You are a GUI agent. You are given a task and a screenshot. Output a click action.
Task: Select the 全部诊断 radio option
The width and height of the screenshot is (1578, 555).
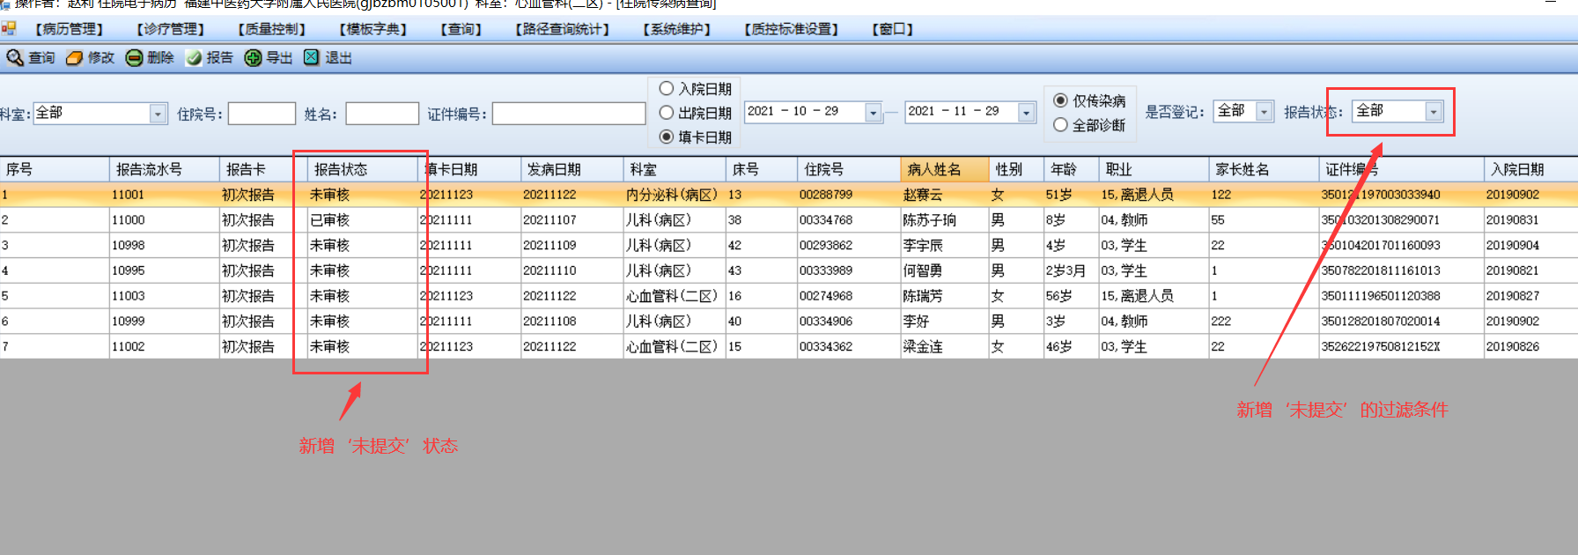pyautogui.click(x=1061, y=125)
